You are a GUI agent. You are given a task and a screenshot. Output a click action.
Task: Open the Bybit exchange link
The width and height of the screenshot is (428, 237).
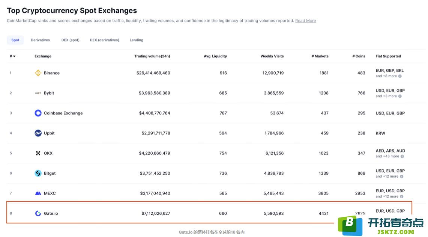coord(49,93)
